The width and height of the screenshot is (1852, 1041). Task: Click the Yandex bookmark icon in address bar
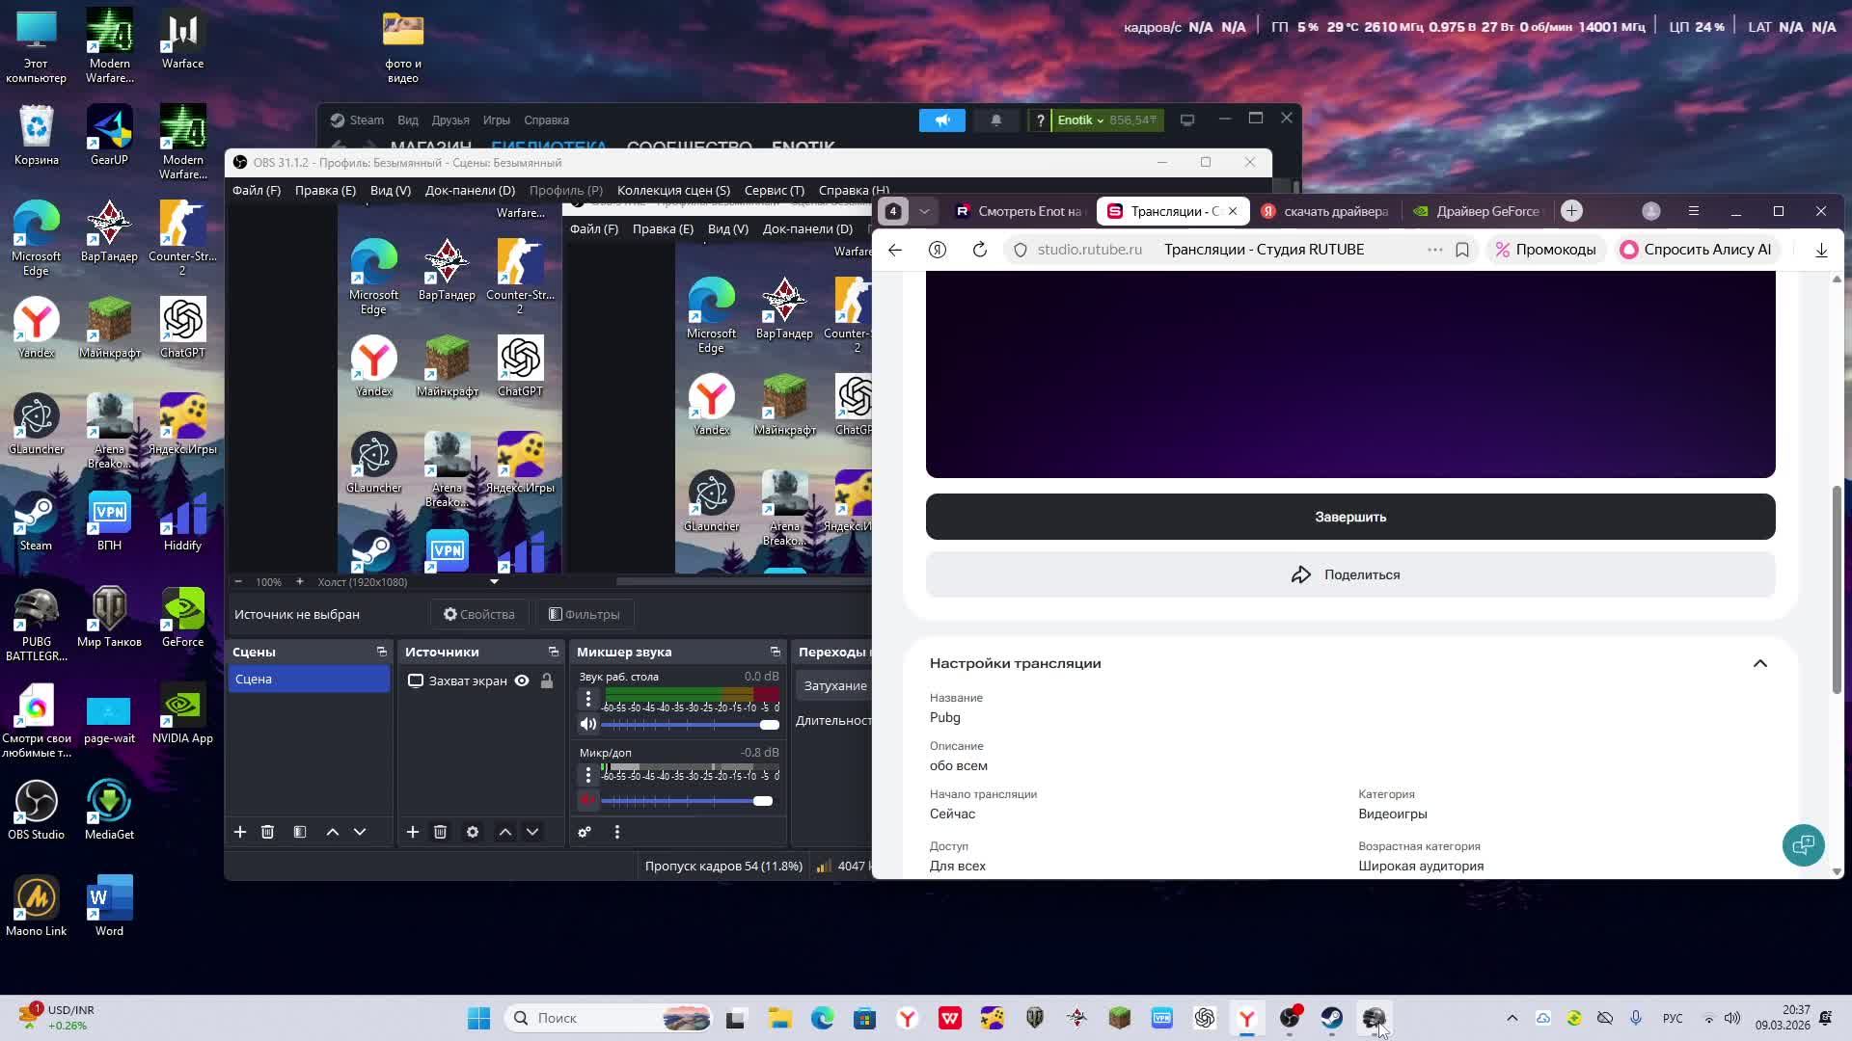coord(1462,250)
